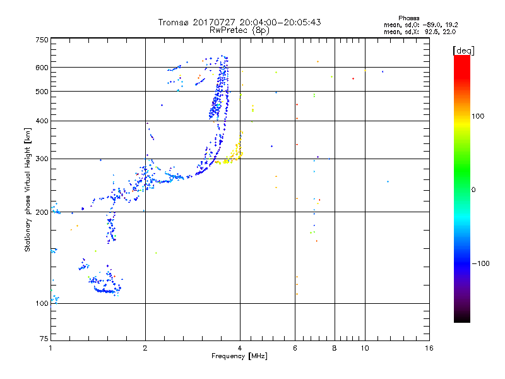
Task: Click the y-axis tick label '750'
Action: [42, 40]
